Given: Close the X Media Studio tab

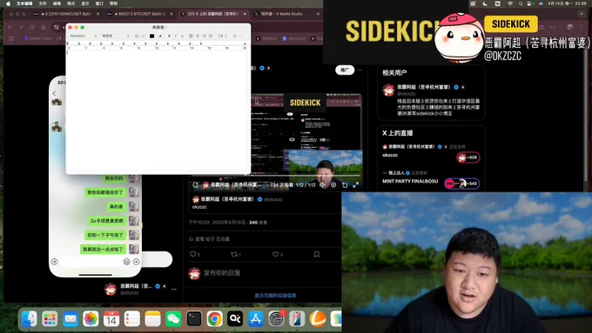Looking at the screenshot, I should click(x=318, y=14).
